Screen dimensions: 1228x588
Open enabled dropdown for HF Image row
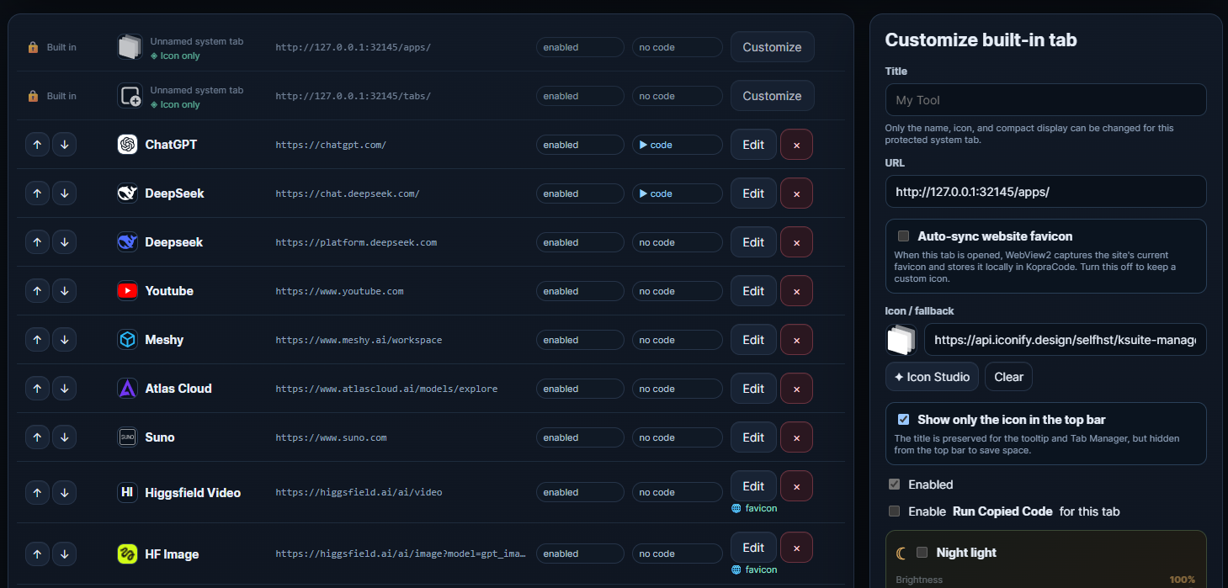[x=580, y=554]
